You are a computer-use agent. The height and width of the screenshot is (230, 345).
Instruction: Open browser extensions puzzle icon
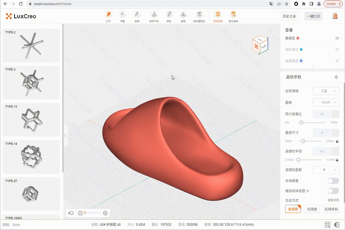click(x=304, y=4)
